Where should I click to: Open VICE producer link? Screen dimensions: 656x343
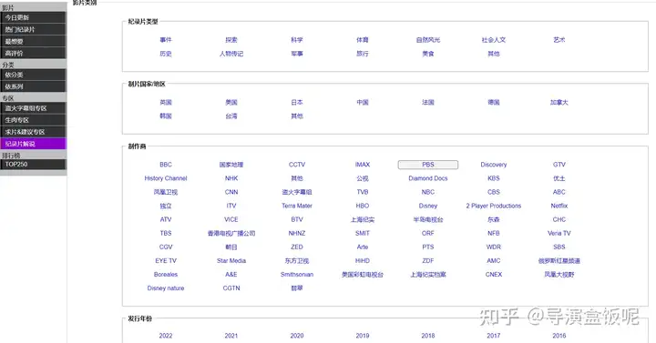(x=231, y=219)
